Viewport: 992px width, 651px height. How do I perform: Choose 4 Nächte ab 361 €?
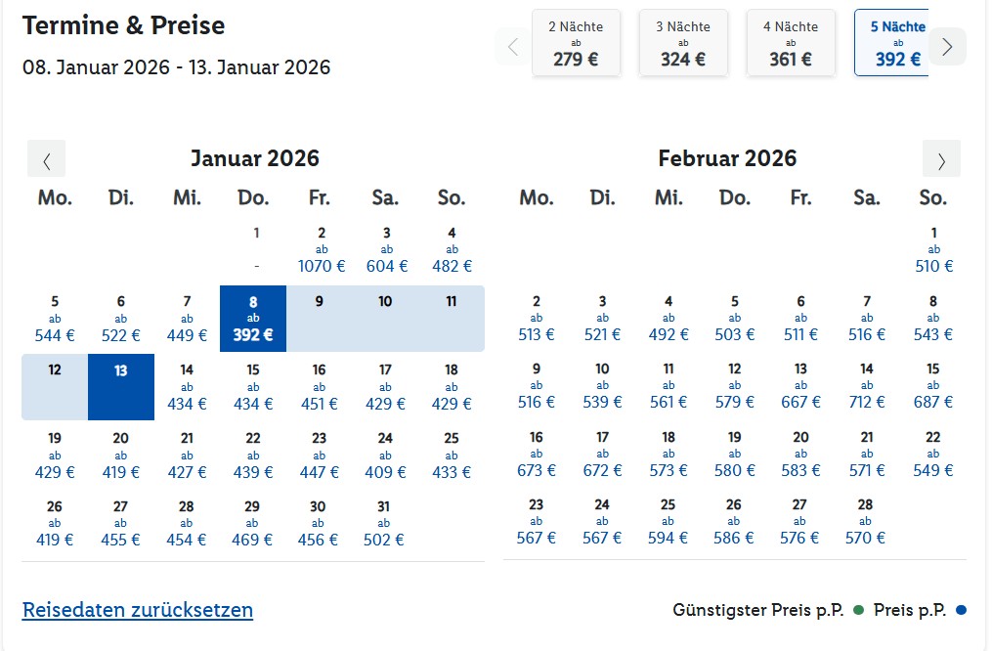(791, 43)
